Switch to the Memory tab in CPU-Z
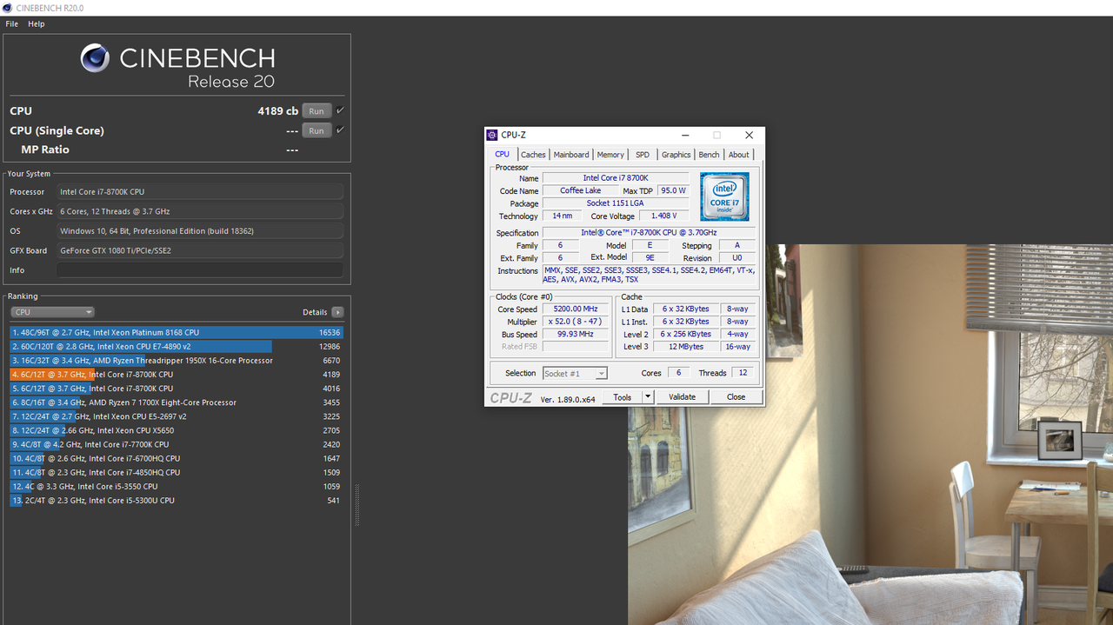The image size is (1113, 625). tap(610, 155)
